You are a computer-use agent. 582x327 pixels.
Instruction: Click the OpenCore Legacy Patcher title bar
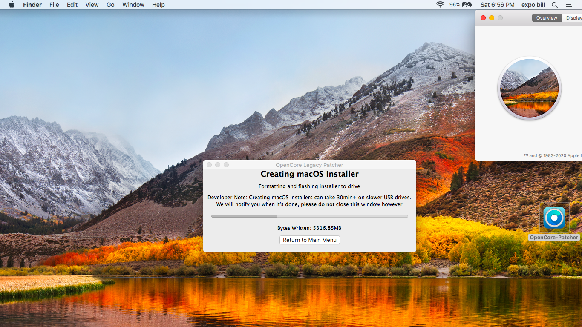point(310,165)
